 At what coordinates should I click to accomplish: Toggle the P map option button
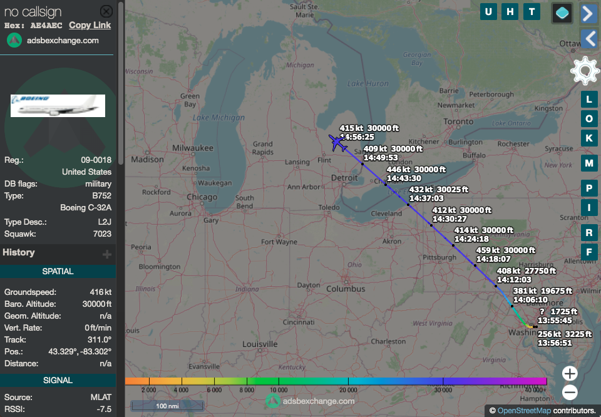coord(589,188)
